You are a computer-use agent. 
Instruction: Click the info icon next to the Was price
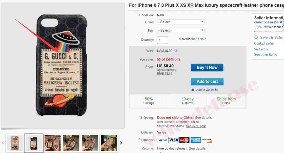(x=176, y=51)
